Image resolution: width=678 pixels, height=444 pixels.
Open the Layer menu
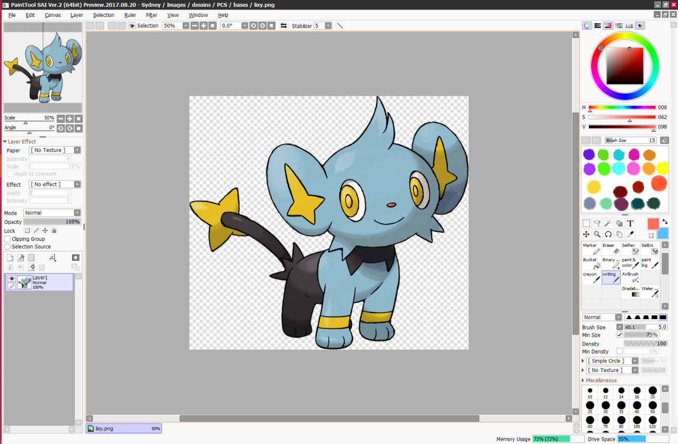click(77, 15)
